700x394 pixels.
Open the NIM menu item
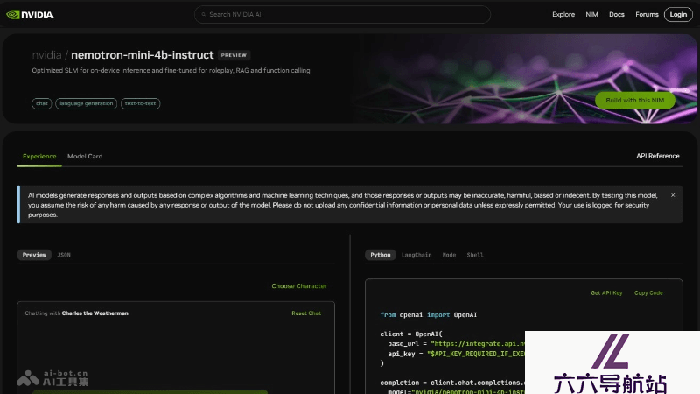[x=592, y=14]
